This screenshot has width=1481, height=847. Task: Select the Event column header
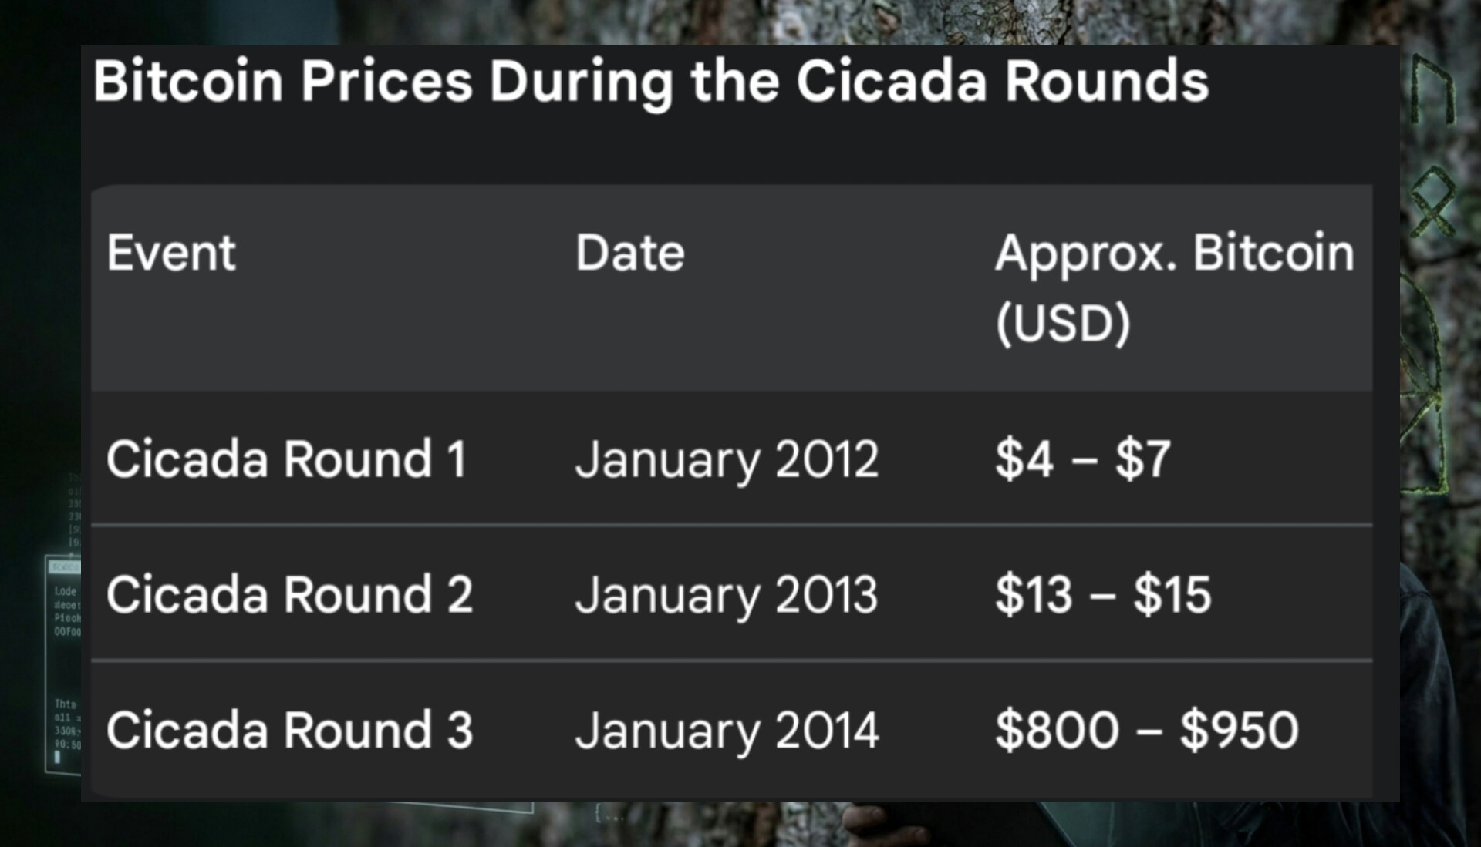click(171, 253)
